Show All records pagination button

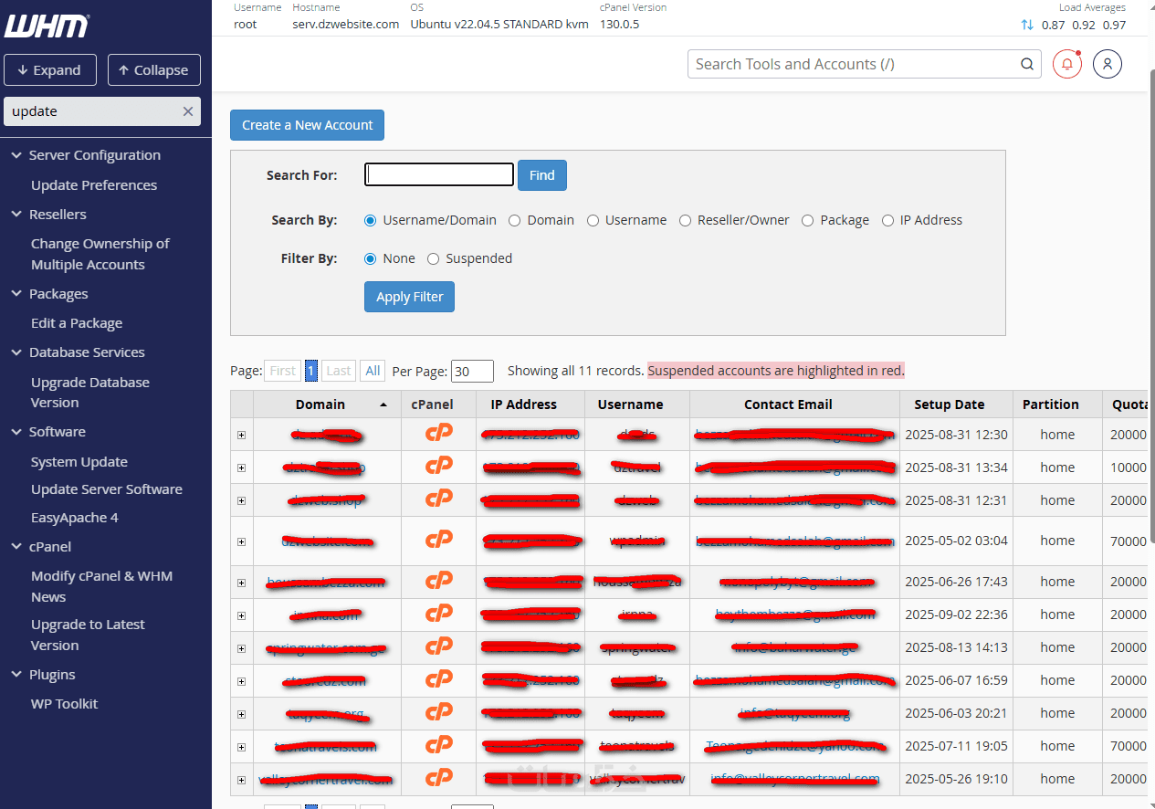(373, 371)
